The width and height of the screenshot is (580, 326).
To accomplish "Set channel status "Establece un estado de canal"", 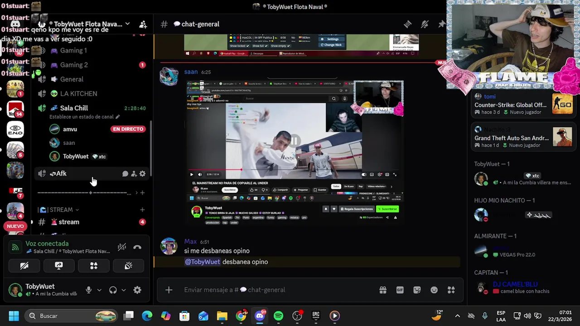I will click(x=84, y=117).
